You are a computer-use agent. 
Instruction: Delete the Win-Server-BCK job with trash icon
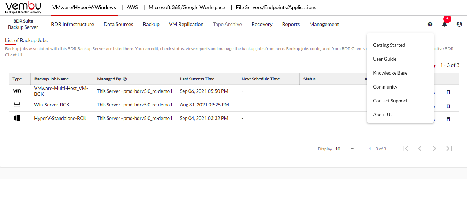coord(448,106)
